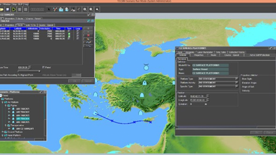Viewport: 276px width, 155px height.
Task: Toggle green Turn checkbox in second route row
Action: point(69,34)
